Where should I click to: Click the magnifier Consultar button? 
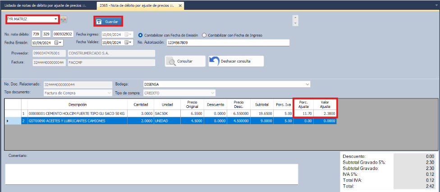(185, 61)
